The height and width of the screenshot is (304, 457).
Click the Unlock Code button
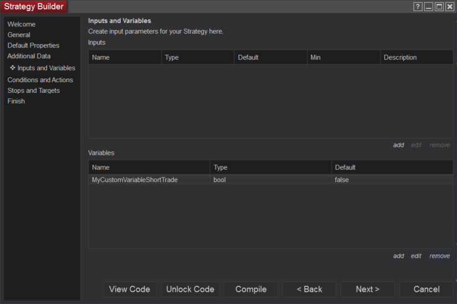click(x=190, y=289)
